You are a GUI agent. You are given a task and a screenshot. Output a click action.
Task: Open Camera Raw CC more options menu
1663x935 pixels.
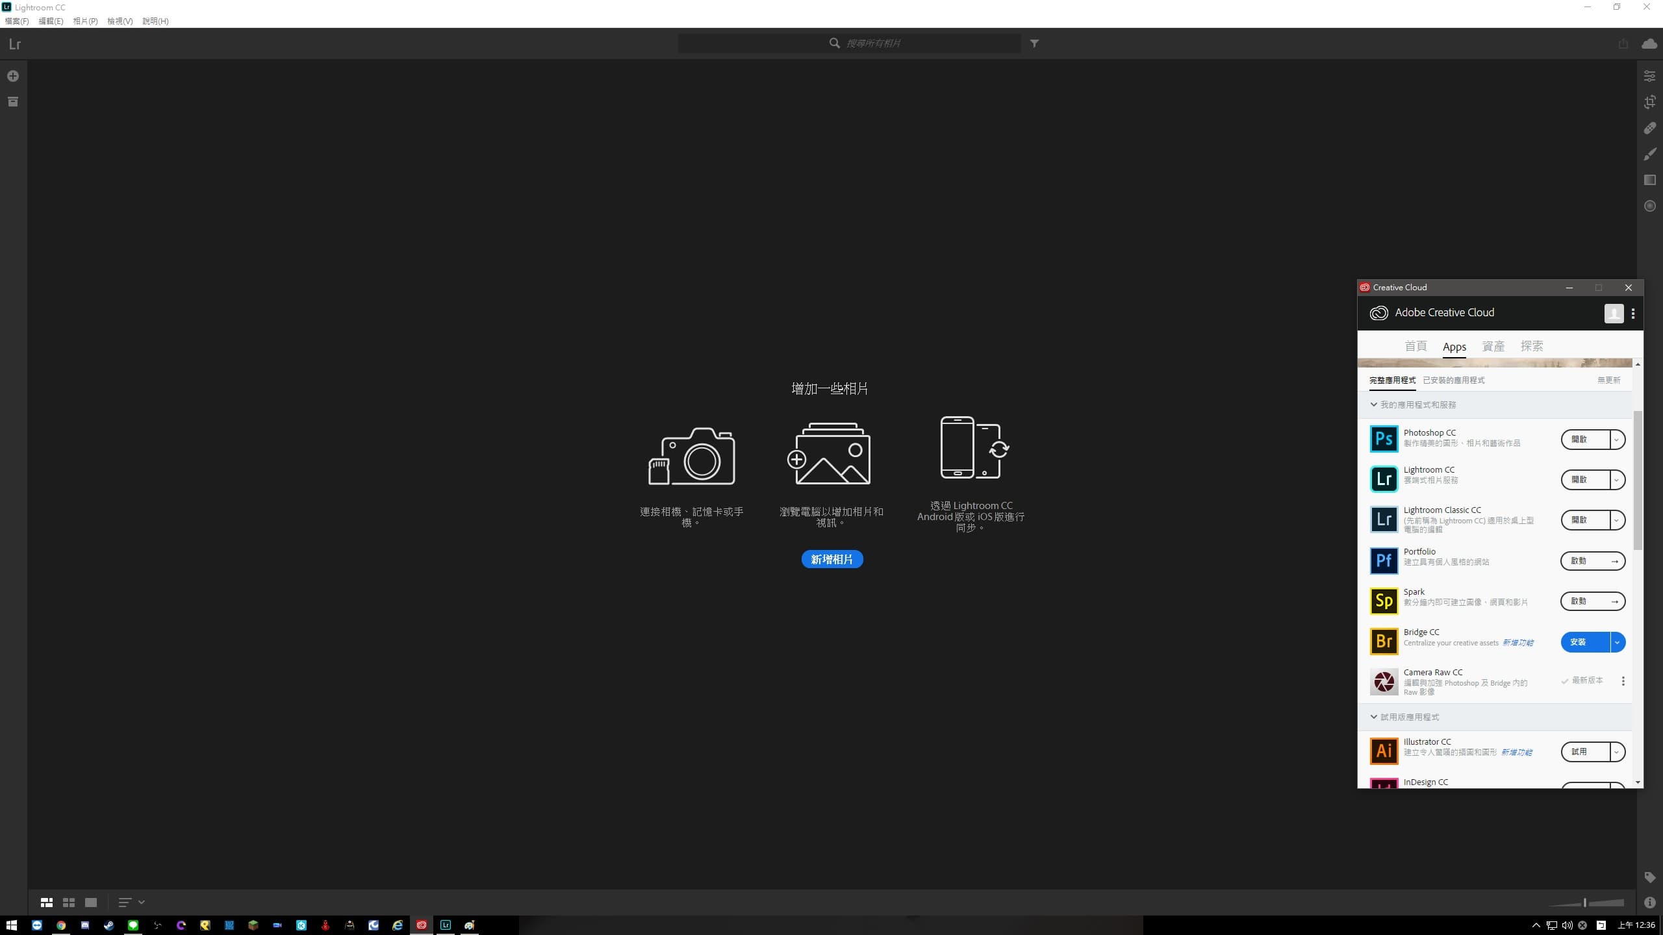point(1623,681)
